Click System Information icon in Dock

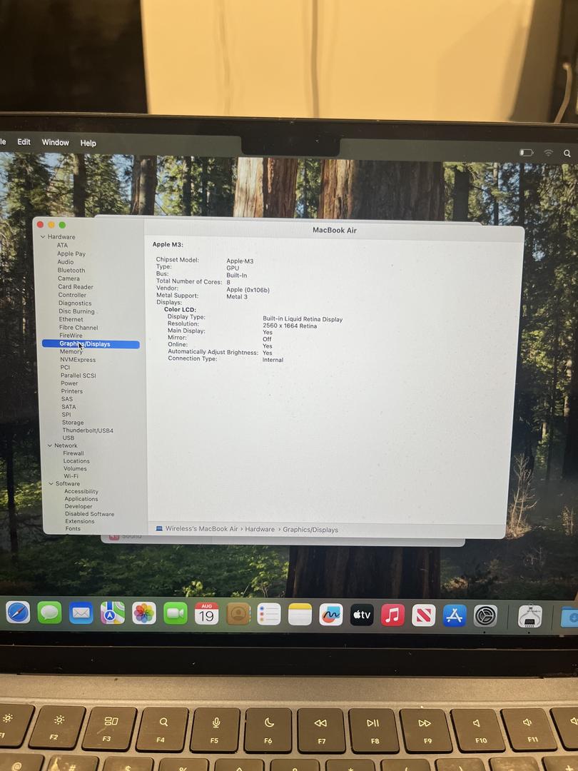click(x=530, y=617)
